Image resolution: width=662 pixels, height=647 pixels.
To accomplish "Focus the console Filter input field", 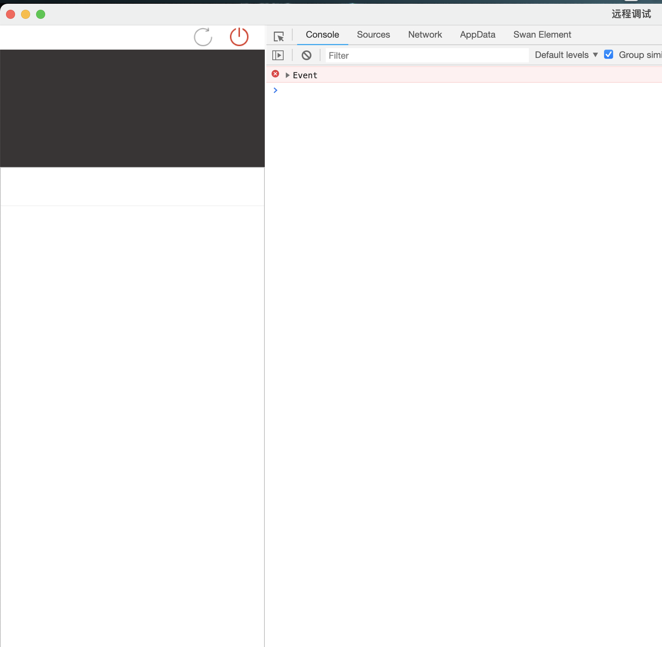I will [x=427, y=55].
